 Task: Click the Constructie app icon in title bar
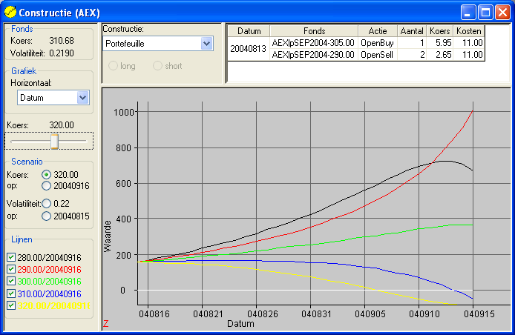pyautogui.click(x=10, y=13)
